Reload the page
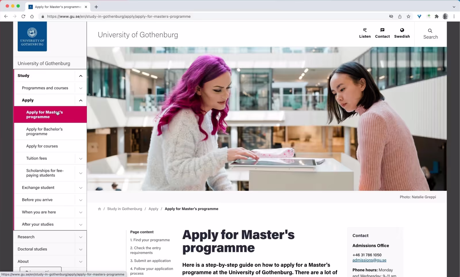460x277 pixels. click(x=23, y=16)
